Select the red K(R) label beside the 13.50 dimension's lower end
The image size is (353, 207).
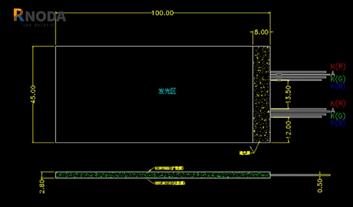pos(338,103)
